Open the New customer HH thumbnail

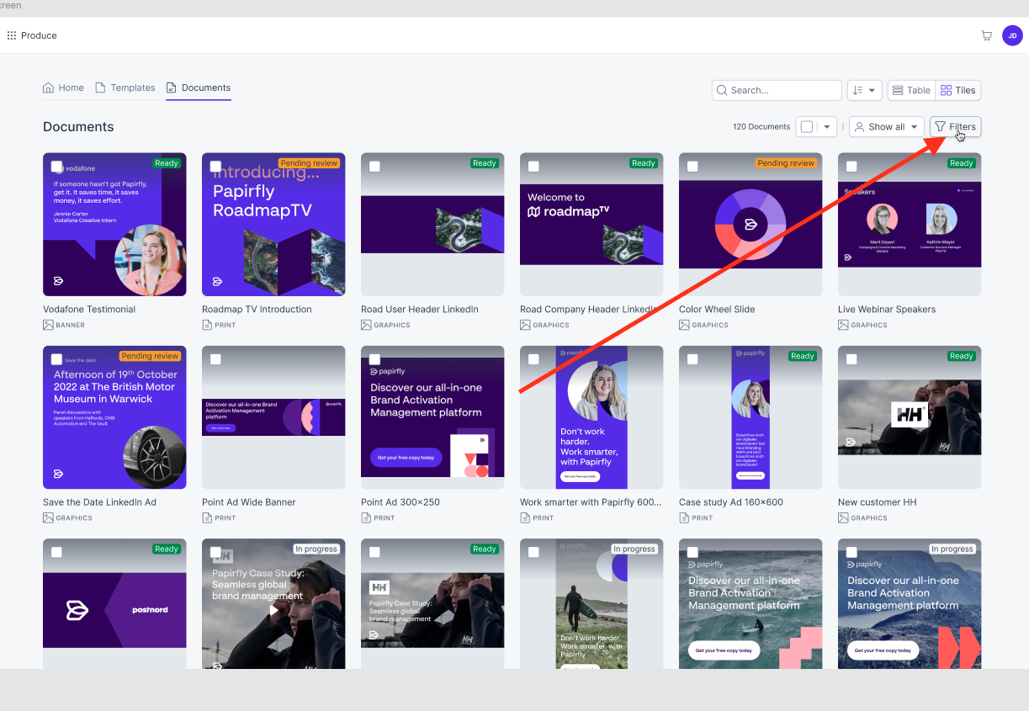click(x=910, y=417)
